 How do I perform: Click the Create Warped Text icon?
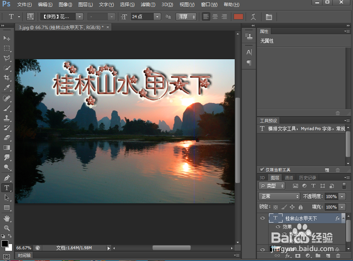tap(253, 17)
